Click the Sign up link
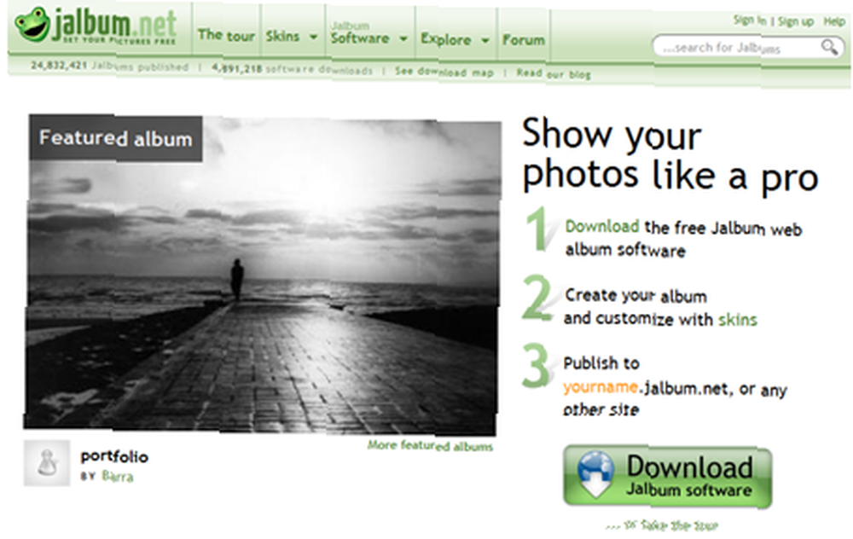853x539 pixels. pyautogui.click(x=795, y=22)
